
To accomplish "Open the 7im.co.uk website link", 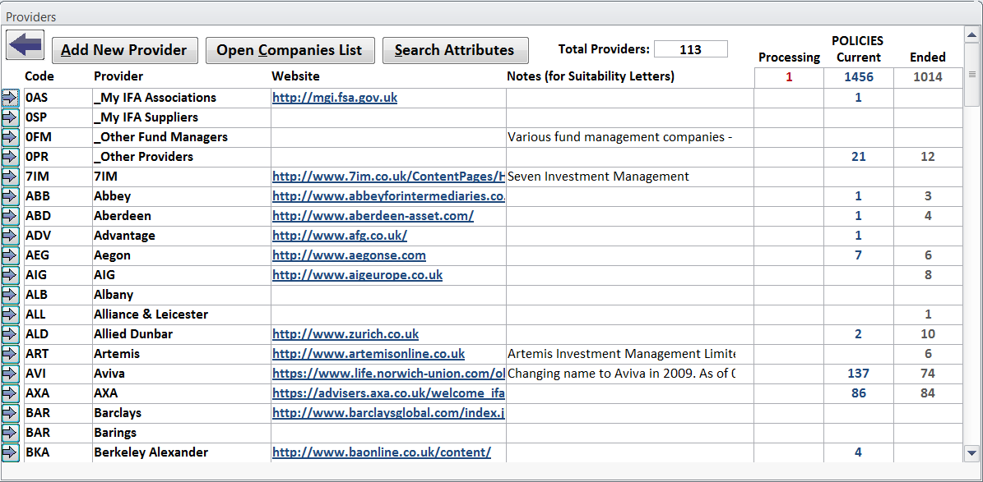I will pos(389,177).
